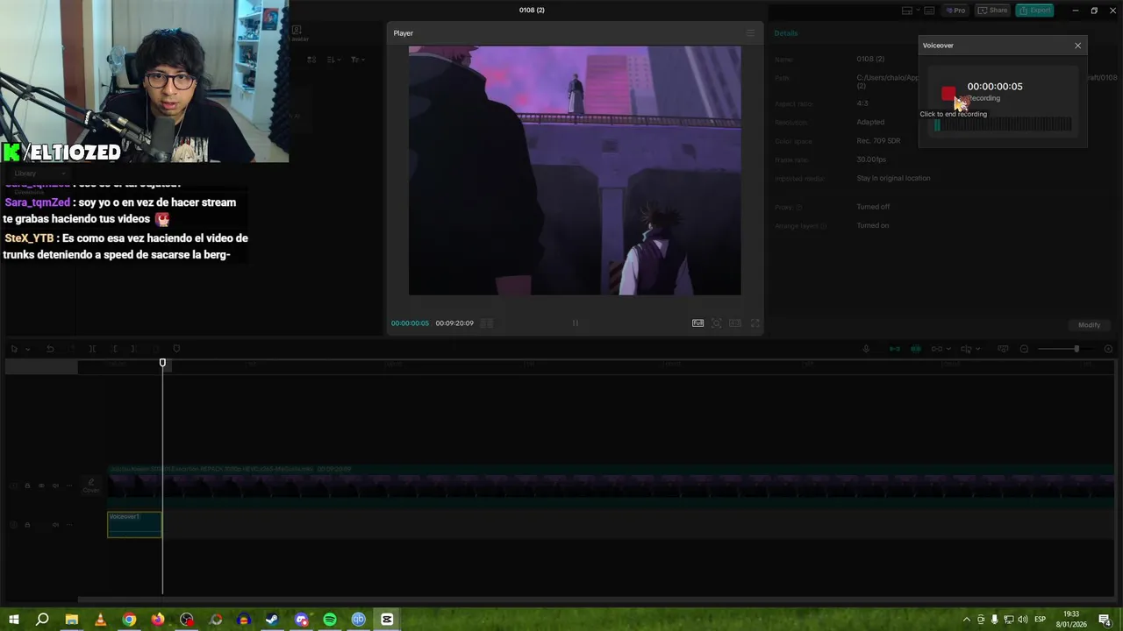Click the microphone record icon in timeline toolbar
Viewport: 1123px width, 631px height.
tap(866, 349)
